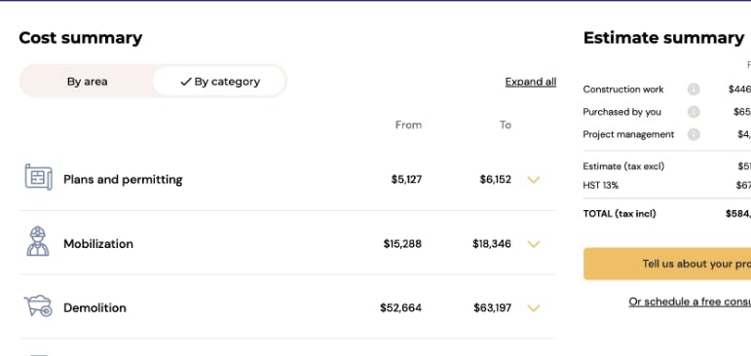Click the checkmark beside By category
Screen dimensions: 751x356
click(x=186, y=82)
